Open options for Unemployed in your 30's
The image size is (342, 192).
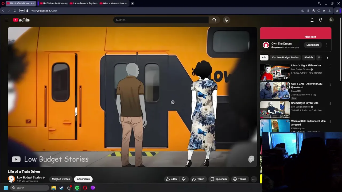coord(330,103)
